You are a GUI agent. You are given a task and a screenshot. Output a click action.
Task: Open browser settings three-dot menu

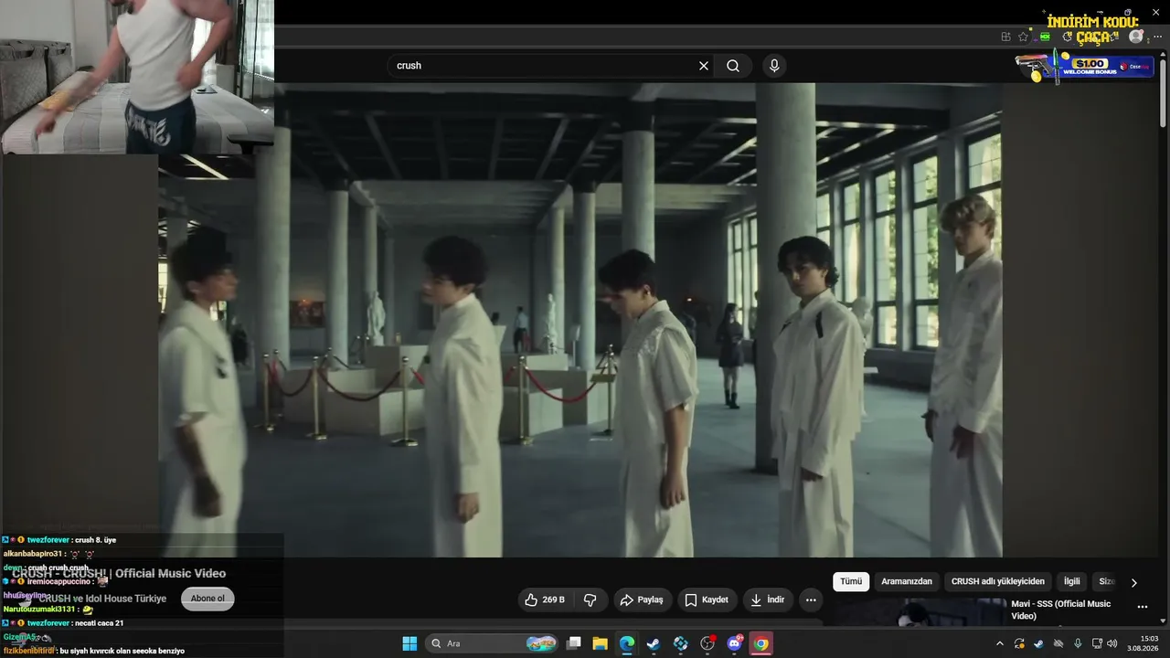[1157, 37]
